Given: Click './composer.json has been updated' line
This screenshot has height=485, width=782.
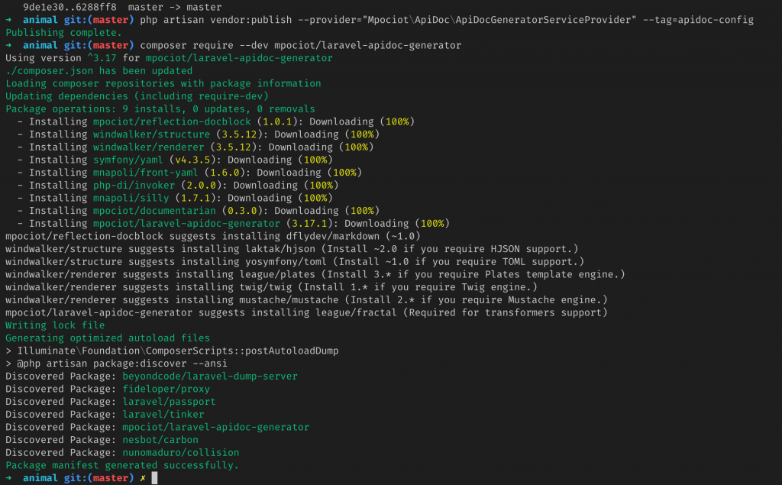Looking at the screenshot, I should (99, 71).
